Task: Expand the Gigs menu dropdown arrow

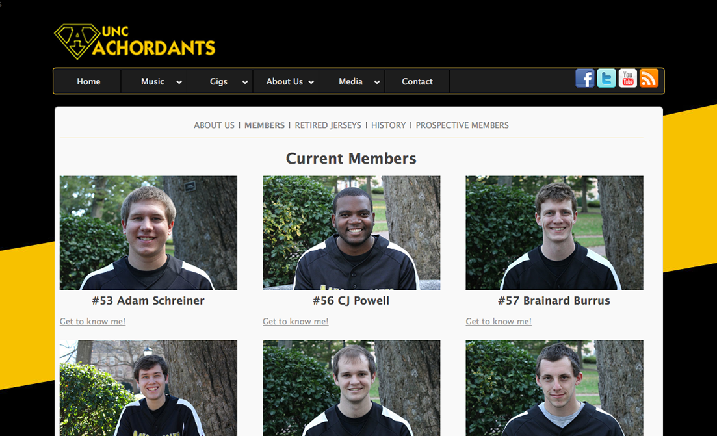Action: (244, 83)
